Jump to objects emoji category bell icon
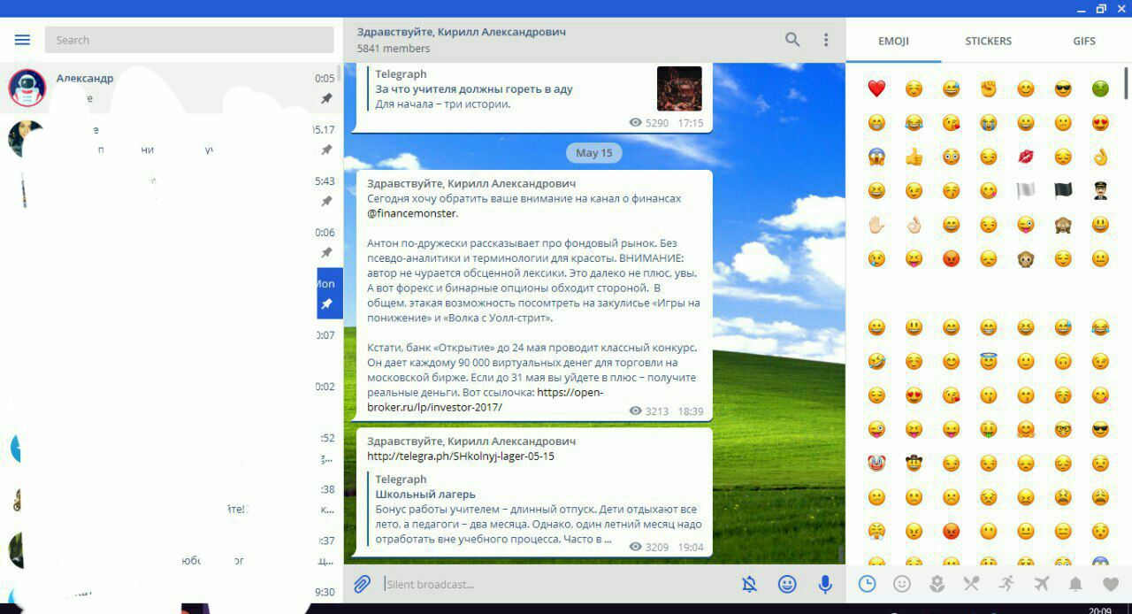1132x614 pixels. click(1076, 584)
